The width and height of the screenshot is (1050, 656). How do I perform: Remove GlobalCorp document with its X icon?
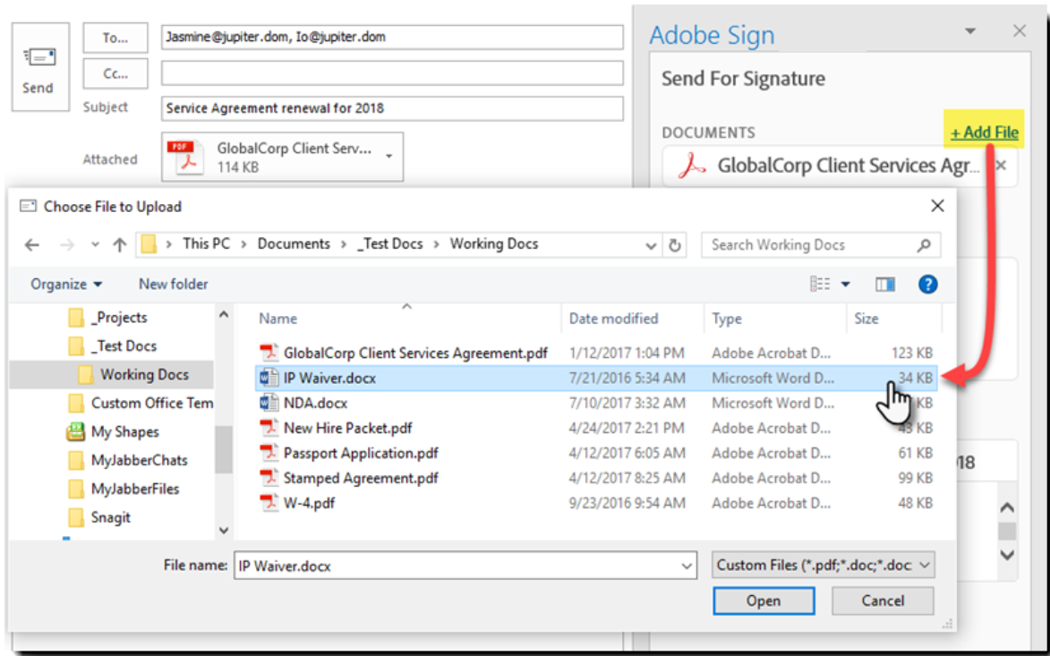(x=1001, y=166)
